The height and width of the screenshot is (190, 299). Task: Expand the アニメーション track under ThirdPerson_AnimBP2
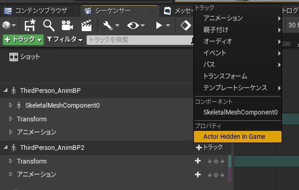coord(11,174)
